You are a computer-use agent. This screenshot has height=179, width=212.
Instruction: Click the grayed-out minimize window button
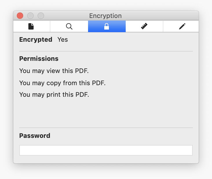(x=30, y=16)
